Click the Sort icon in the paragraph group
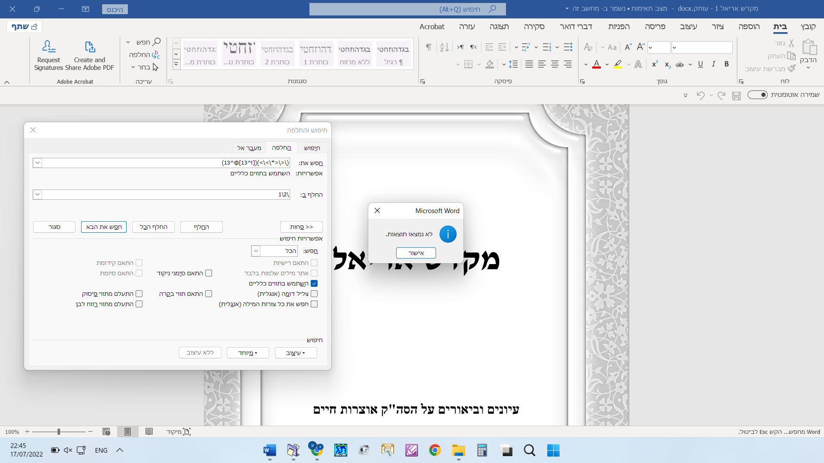Screen dimensions: 824x463 (444, 47)
